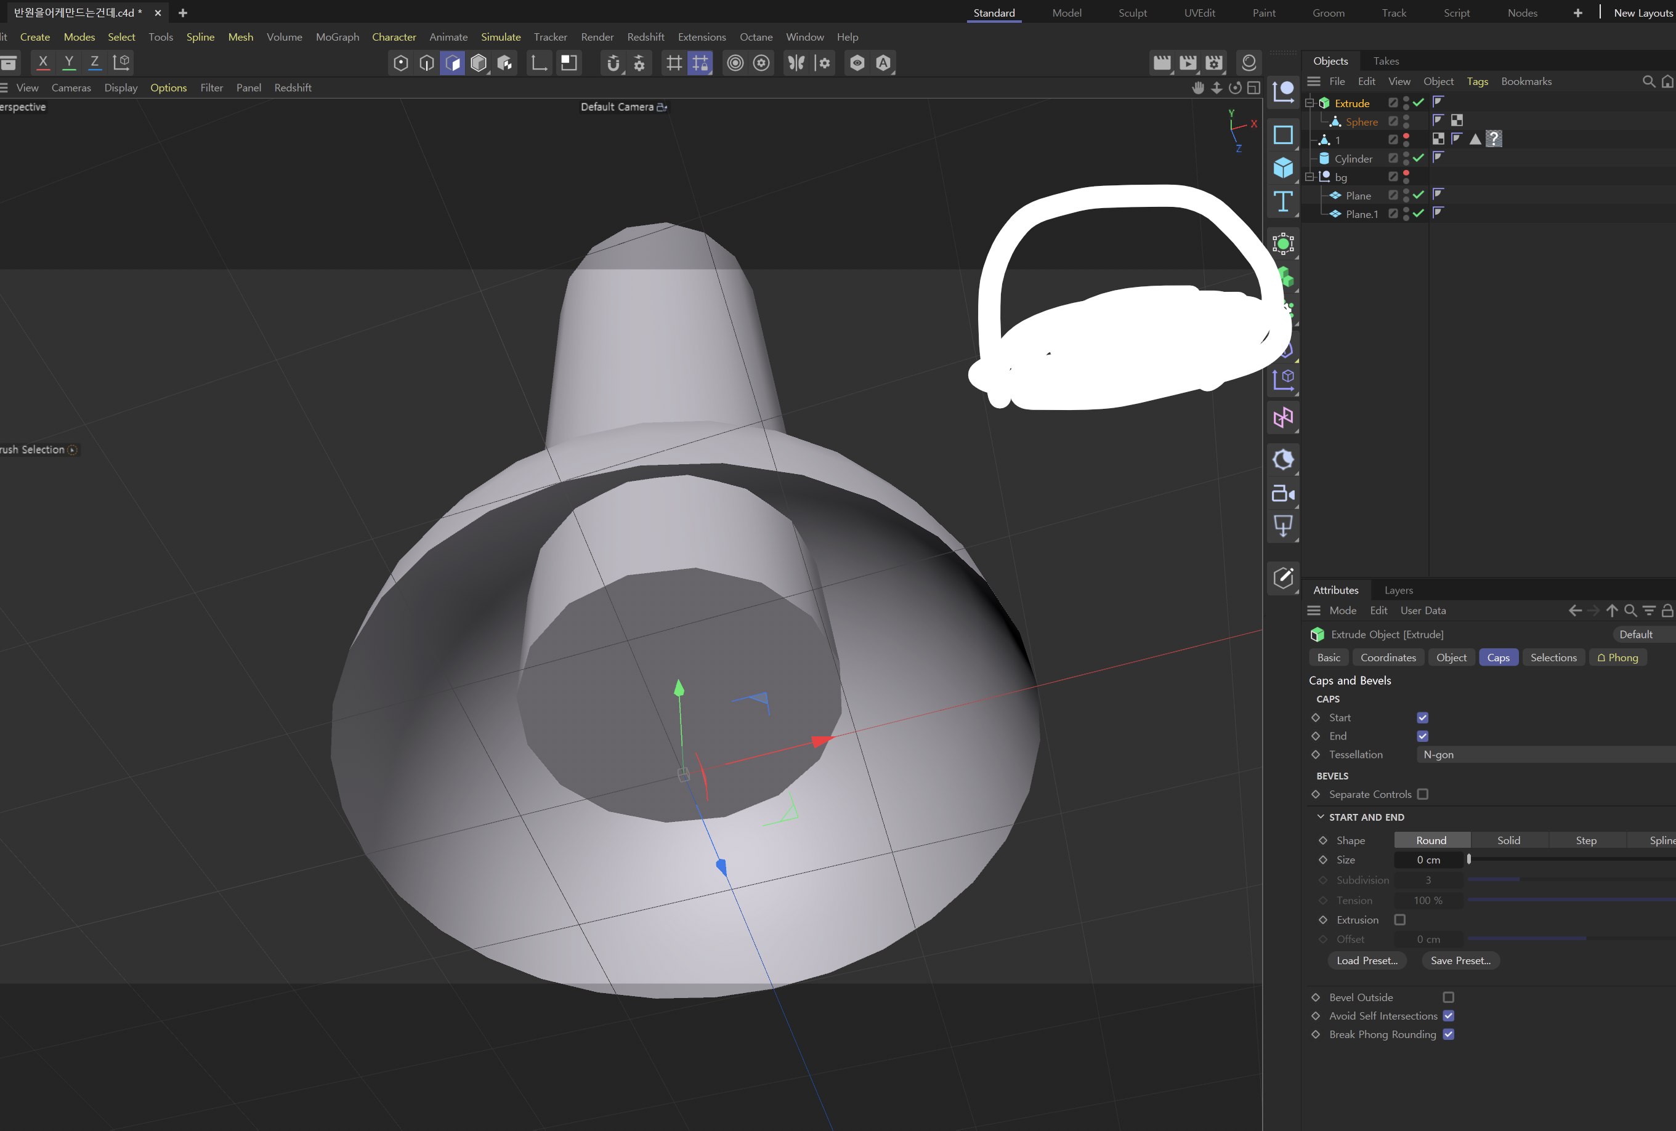Image resolution: width=1676 pixels, height=1131 pixels.
Task: Open the snap settings gear icon
Action: pos(639,63)
